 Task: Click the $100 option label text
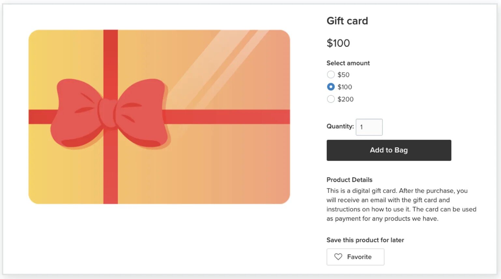pos(345,87)
